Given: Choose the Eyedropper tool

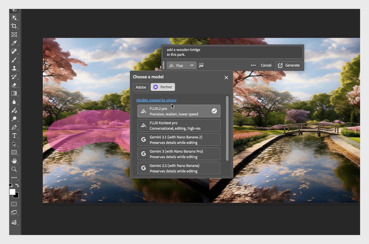Looking at the screenshot, I should [14, 43].
